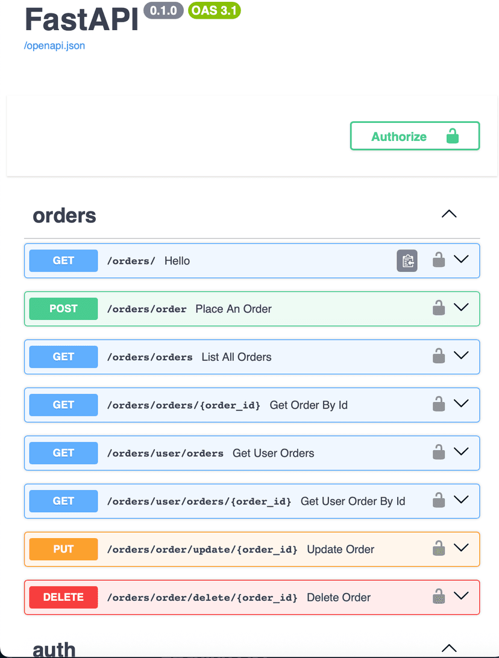
Task: Expand the PUT Update Order endpoint
Action: [462, 548]
